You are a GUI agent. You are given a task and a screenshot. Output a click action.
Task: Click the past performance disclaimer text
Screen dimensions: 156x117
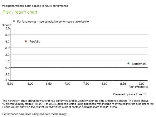pyautogui.click(x=35, y=6)
